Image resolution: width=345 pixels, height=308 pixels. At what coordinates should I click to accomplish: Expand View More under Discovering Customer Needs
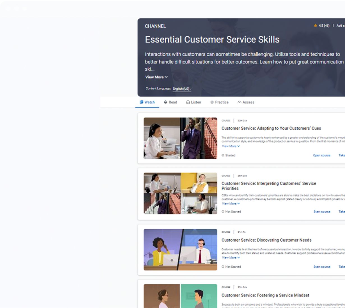coord(231,258)
